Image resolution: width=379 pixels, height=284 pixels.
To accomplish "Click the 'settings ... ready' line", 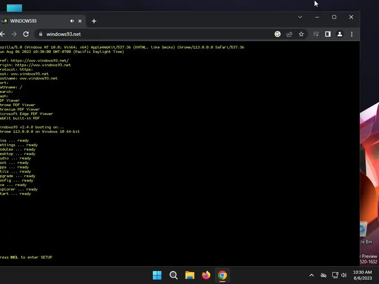I will (x=19, y=145).
